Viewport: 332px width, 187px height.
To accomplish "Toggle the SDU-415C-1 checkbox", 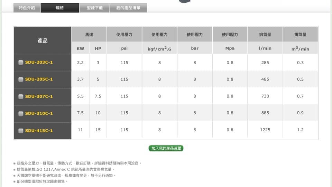I will click(21, 131).
